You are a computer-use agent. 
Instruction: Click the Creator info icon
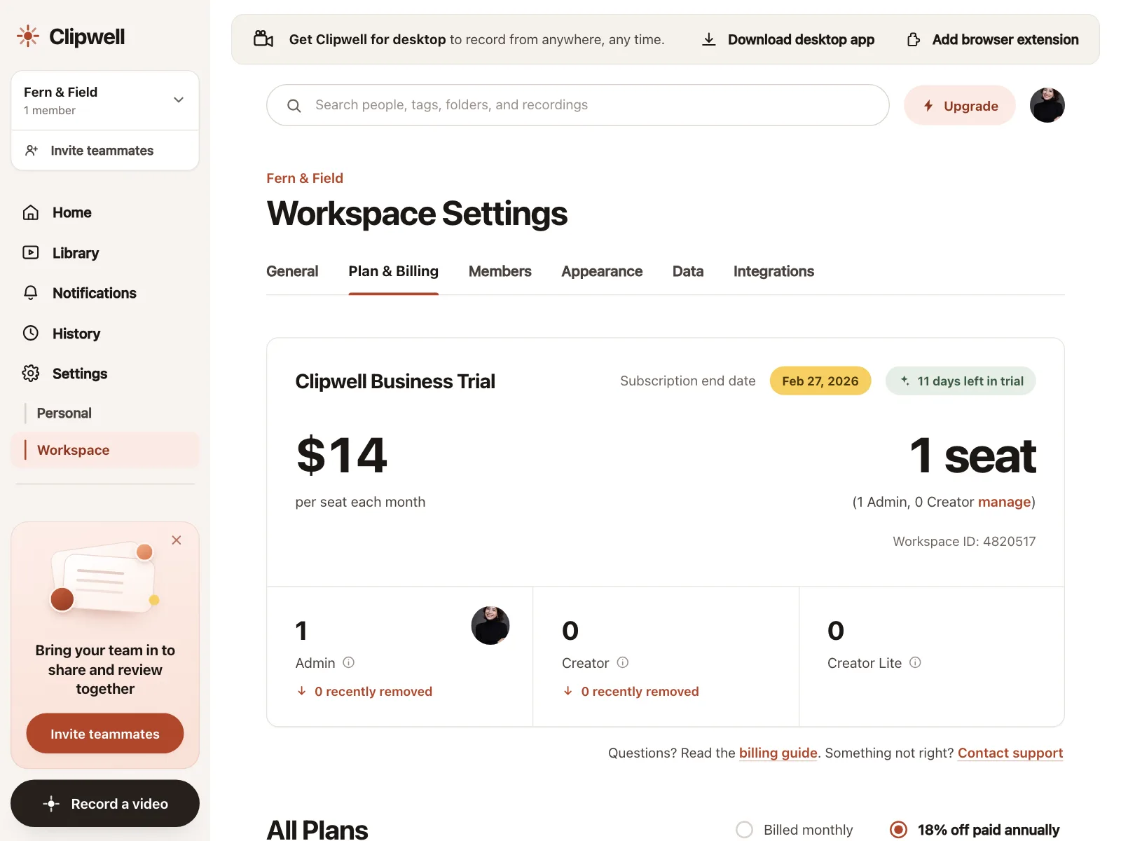622,662
